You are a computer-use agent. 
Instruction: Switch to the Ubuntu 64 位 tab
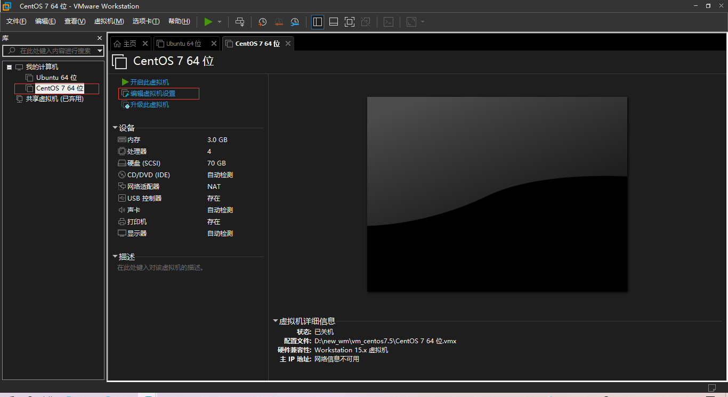click(183, 44)
